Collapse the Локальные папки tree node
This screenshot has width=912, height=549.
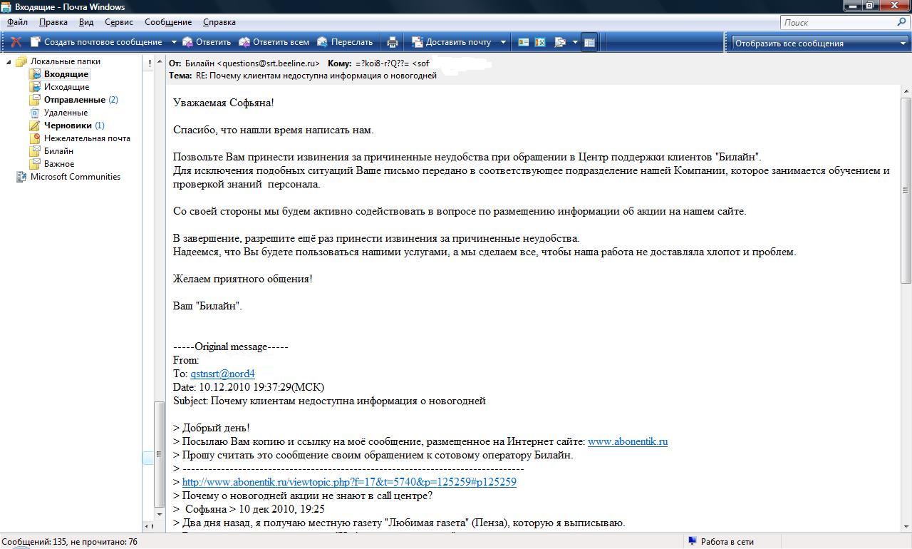9,61
